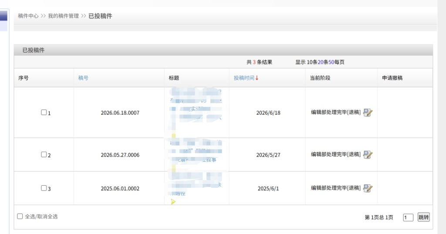Image resolution: width=446 pixels, height=234 pixels.
Task: Focus the page number input field
Action: pos(408,217)
